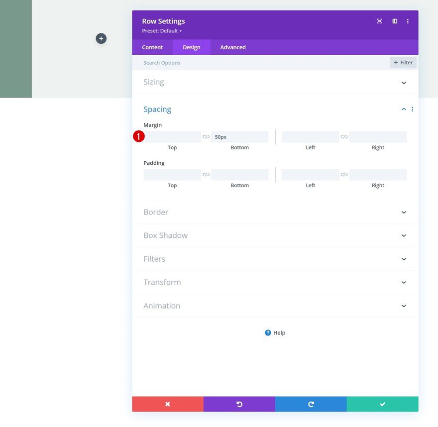438x427 pixels.
Task: Click the Help question mark icon
Action: coord(268,332)
